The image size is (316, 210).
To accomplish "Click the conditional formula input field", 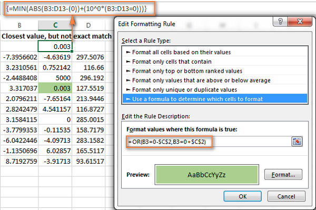I will pos(209,142).
